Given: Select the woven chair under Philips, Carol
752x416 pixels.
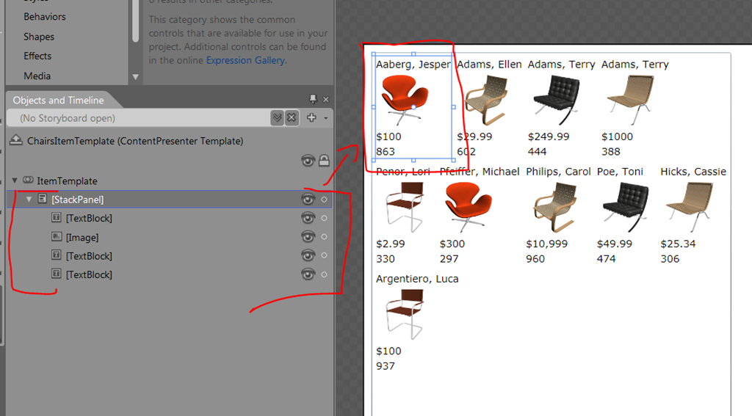Looking at the screenshot, I should click(x=555, y=207).
